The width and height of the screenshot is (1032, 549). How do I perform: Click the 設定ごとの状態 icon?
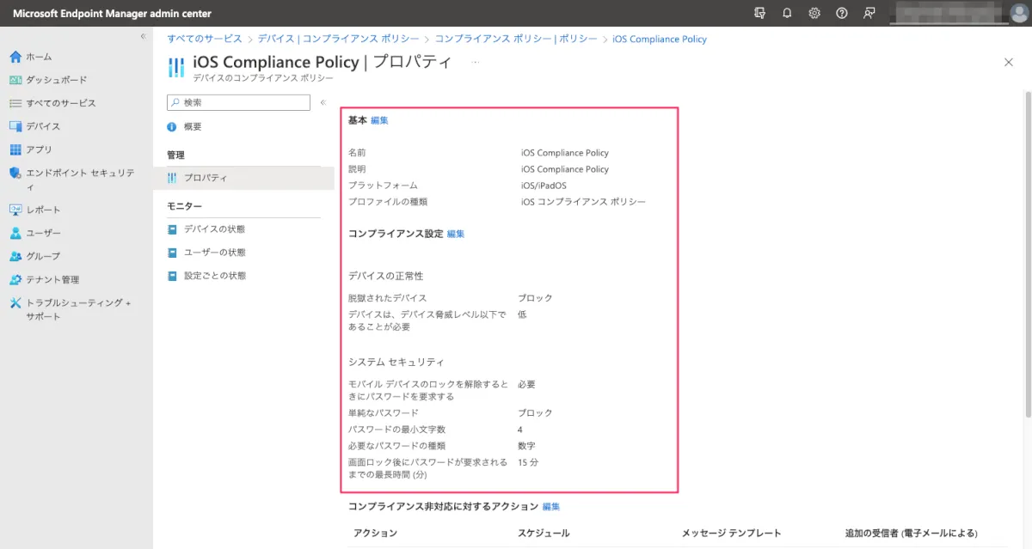(172, 276)
